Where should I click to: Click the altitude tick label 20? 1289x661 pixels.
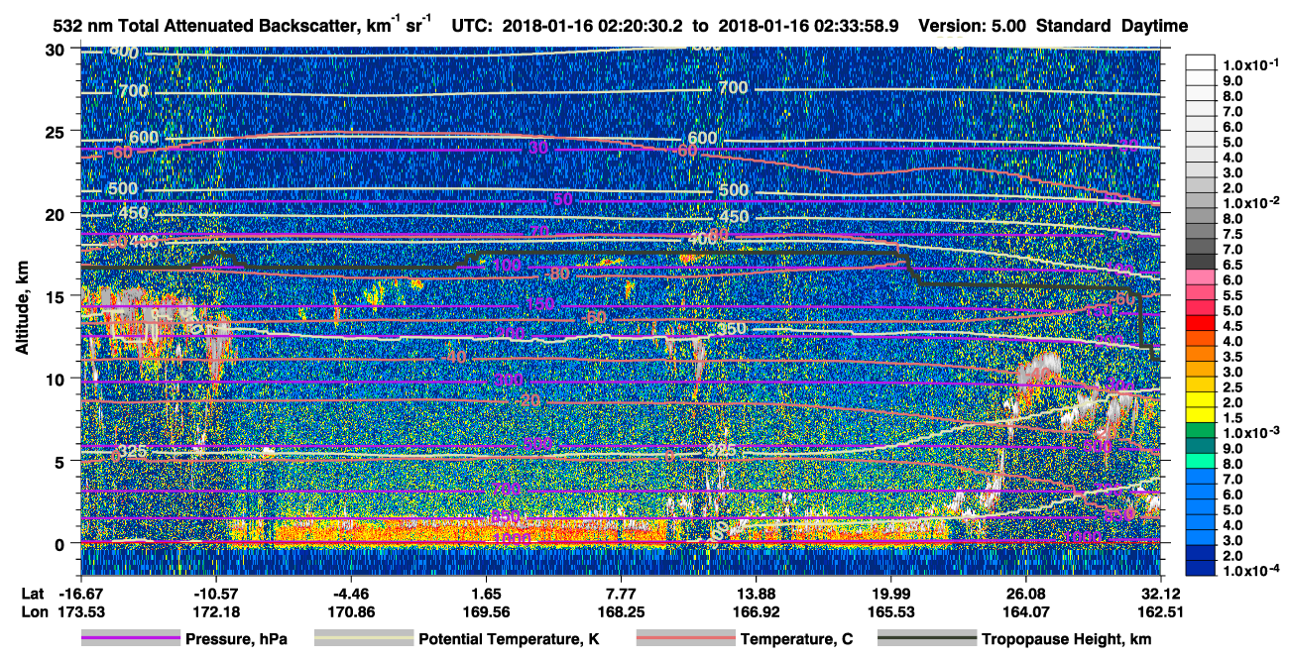coord(57,213)
